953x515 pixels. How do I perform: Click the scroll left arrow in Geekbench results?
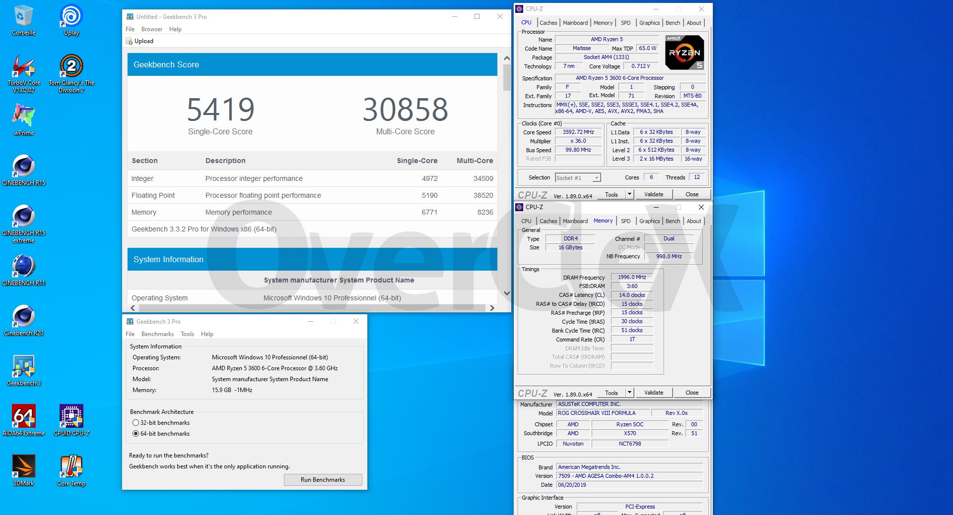133,308
